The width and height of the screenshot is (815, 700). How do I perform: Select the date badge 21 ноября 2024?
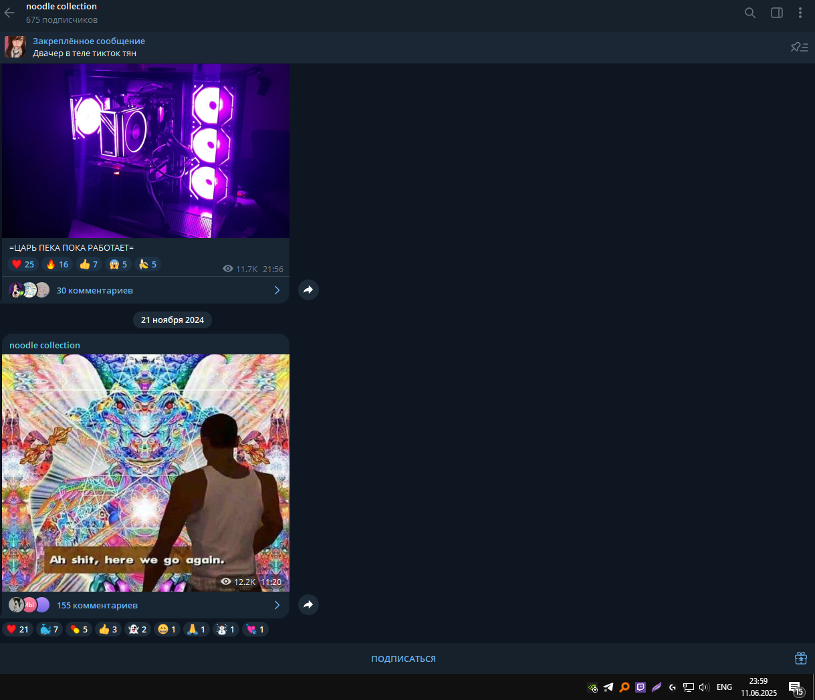(172, 320)
